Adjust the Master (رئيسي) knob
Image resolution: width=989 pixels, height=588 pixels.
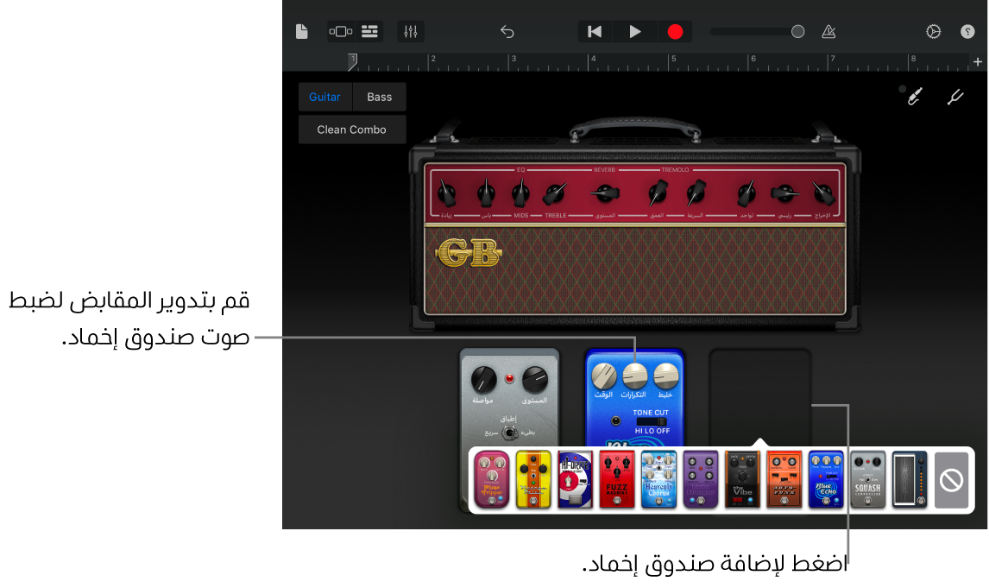(784, 193)
